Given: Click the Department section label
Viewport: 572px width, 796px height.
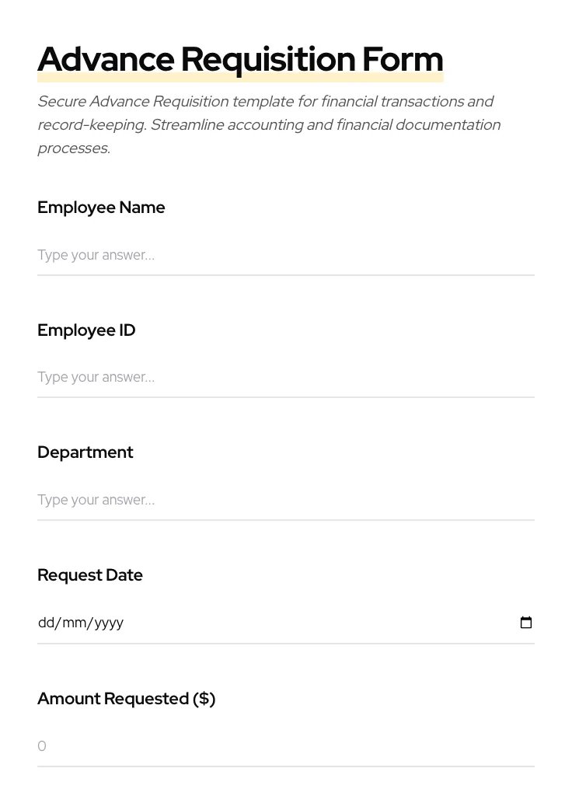Looking at the screenshot, I should (85, 452).
